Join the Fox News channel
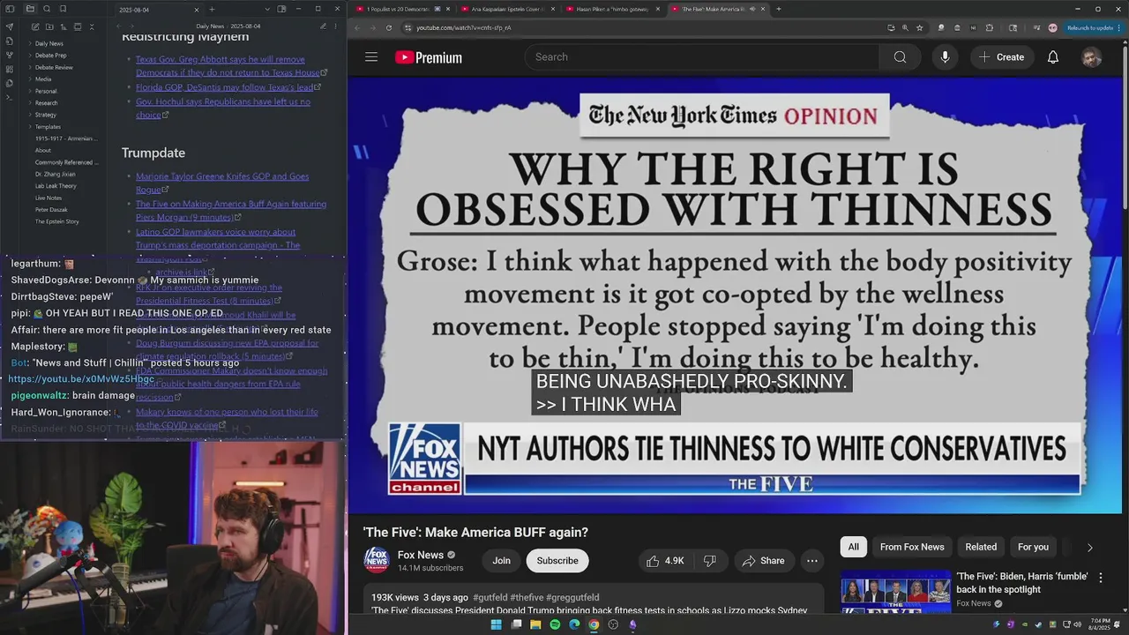 501,561
